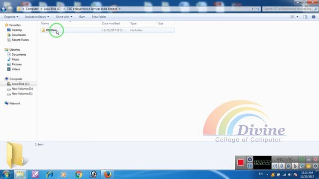Open the Include in library dropdown
The width and height of the screenshot is (319, 179).
point(37,17)
